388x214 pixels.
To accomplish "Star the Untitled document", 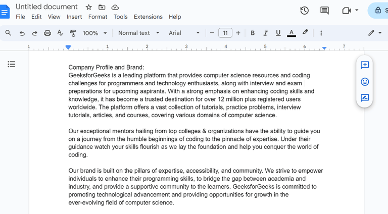I will (x=88, y=7).
